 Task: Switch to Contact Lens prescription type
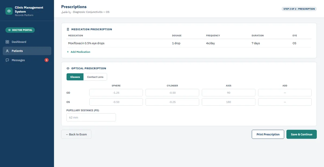click(x=95, y=77)
